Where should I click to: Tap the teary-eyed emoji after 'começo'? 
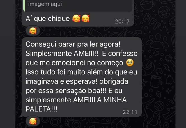[x=130, y=63]
